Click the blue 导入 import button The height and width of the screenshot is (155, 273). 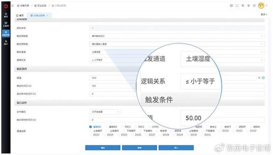coord(176,148)
